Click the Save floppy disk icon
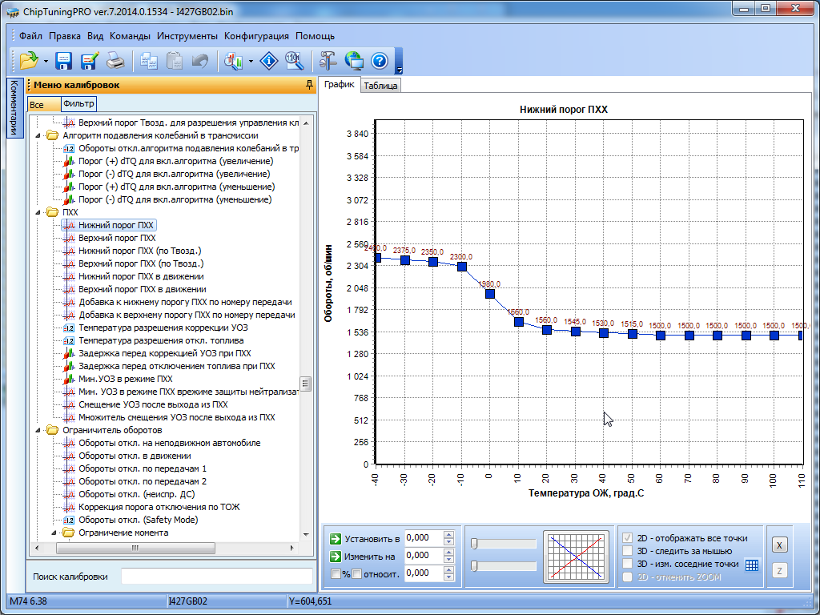The height and width of the screenshot is (615, 820). point(64,61)
